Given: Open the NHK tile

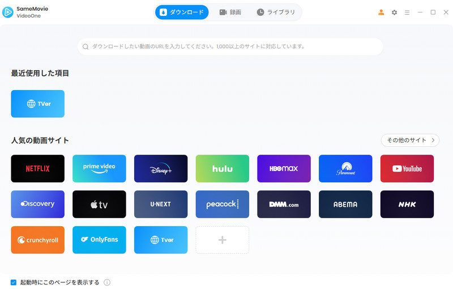Looking at the screenshot, I should [407, 204].
